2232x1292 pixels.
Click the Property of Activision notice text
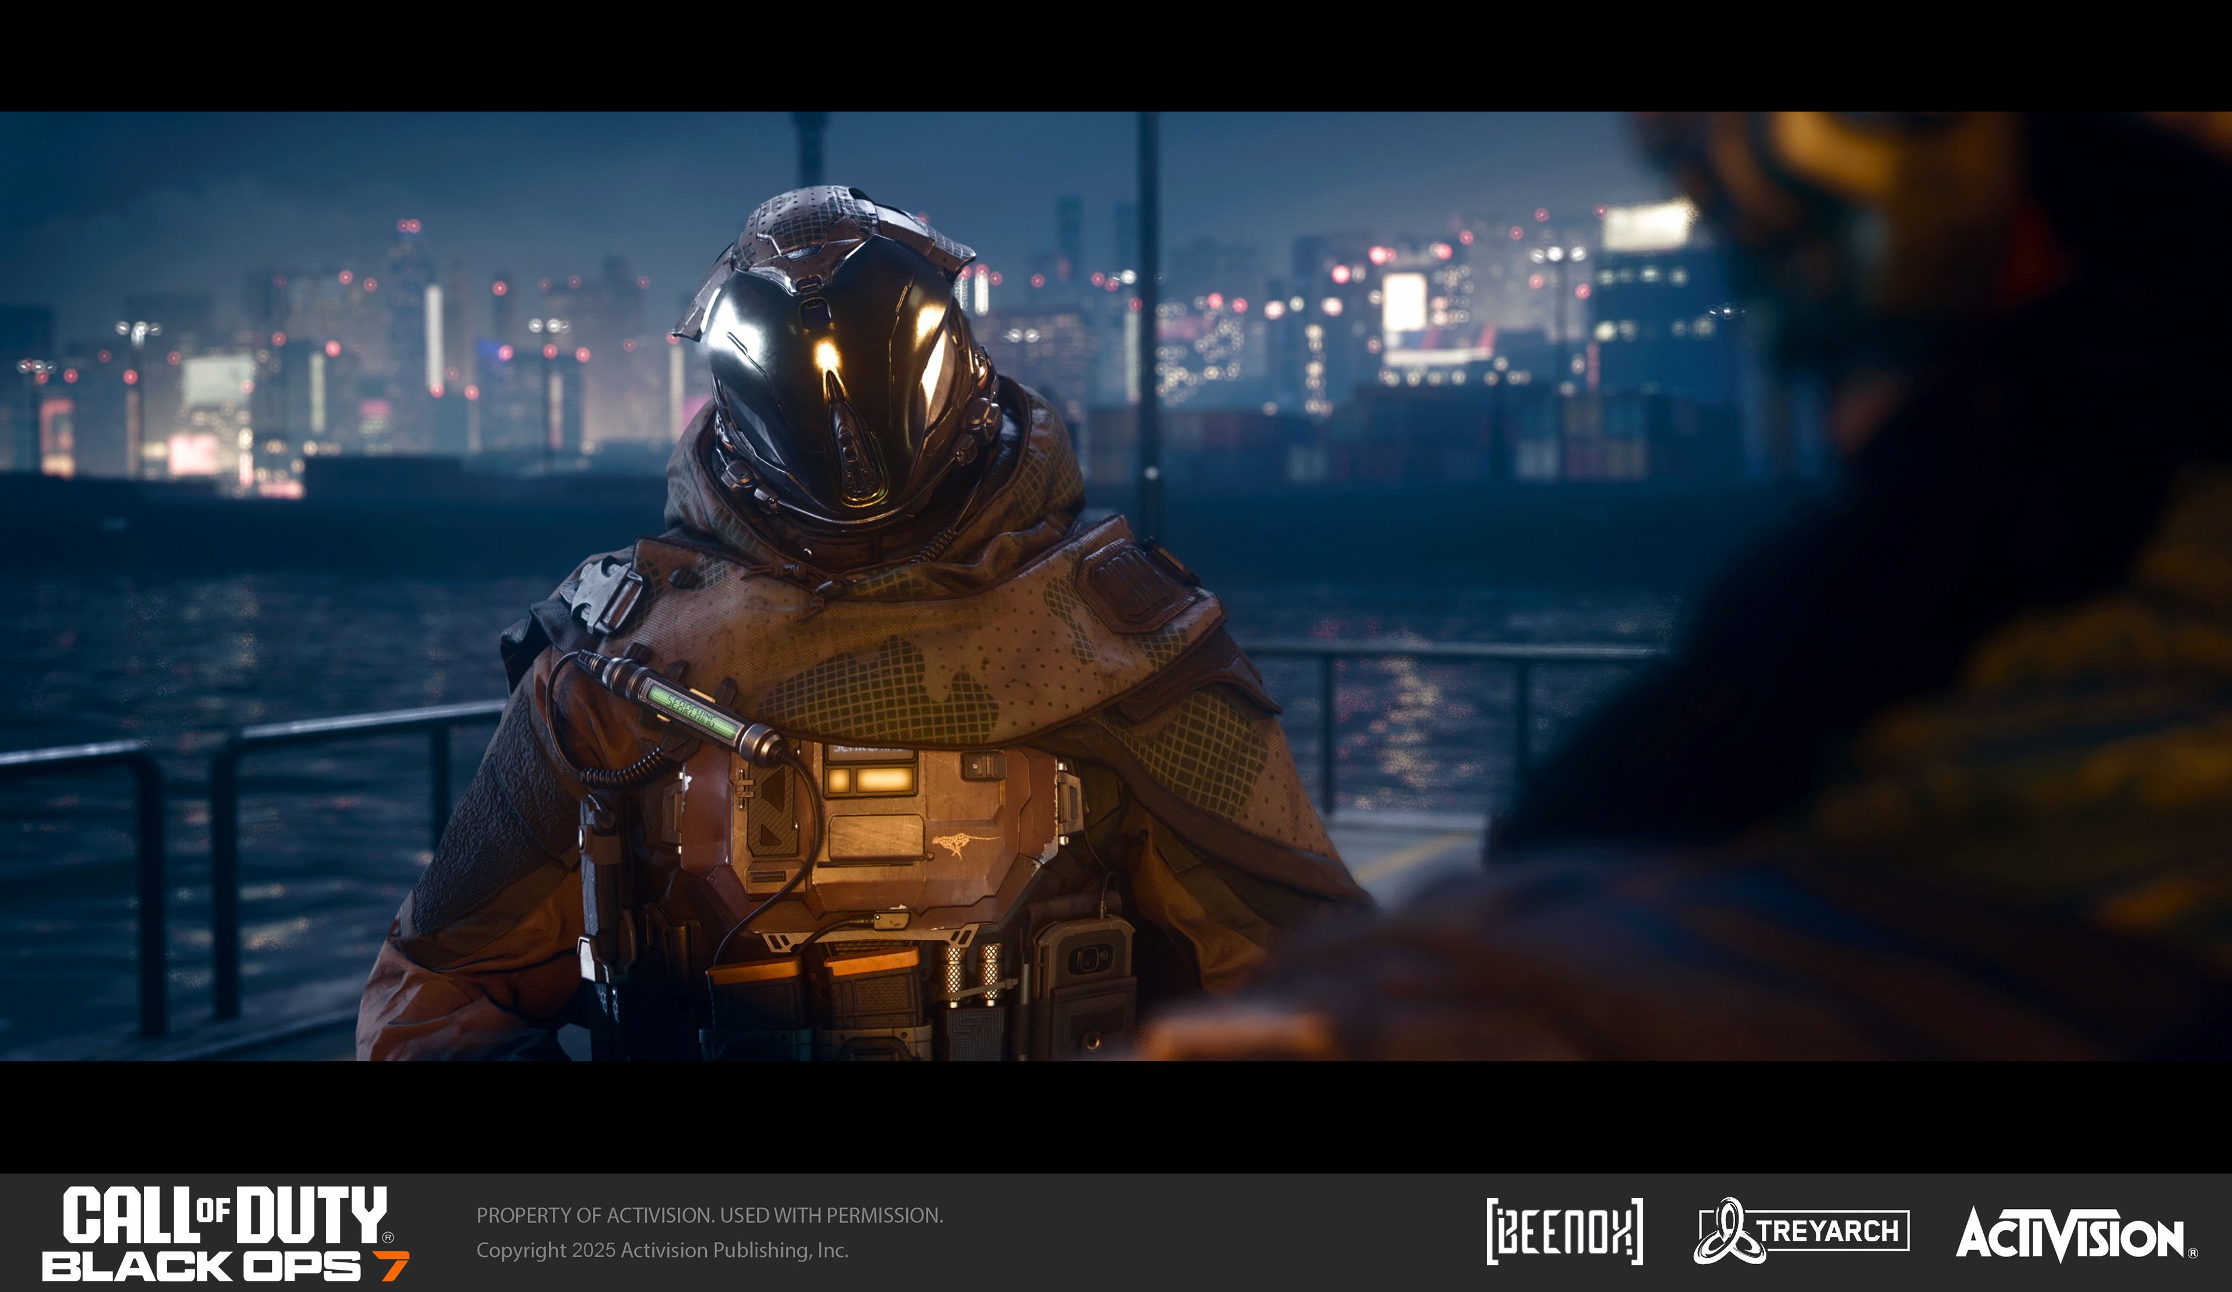(x=710, y=1215)
